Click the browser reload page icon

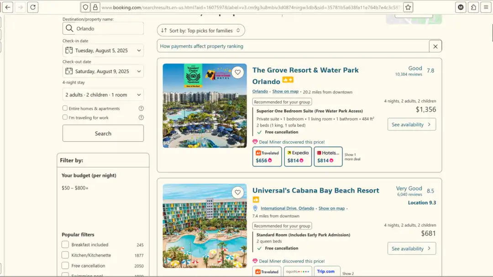(32, 7)
